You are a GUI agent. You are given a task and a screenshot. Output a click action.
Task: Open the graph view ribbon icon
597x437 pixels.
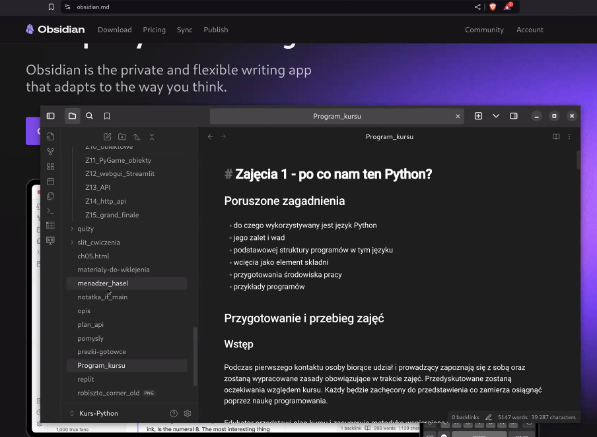(50, 152)
